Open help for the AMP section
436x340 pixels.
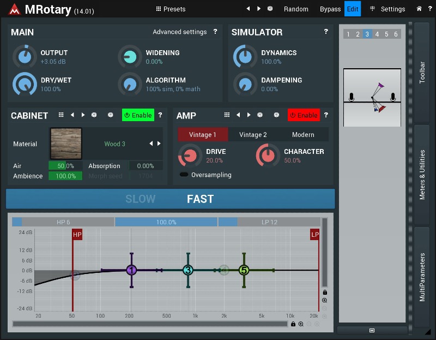[326, 115]
